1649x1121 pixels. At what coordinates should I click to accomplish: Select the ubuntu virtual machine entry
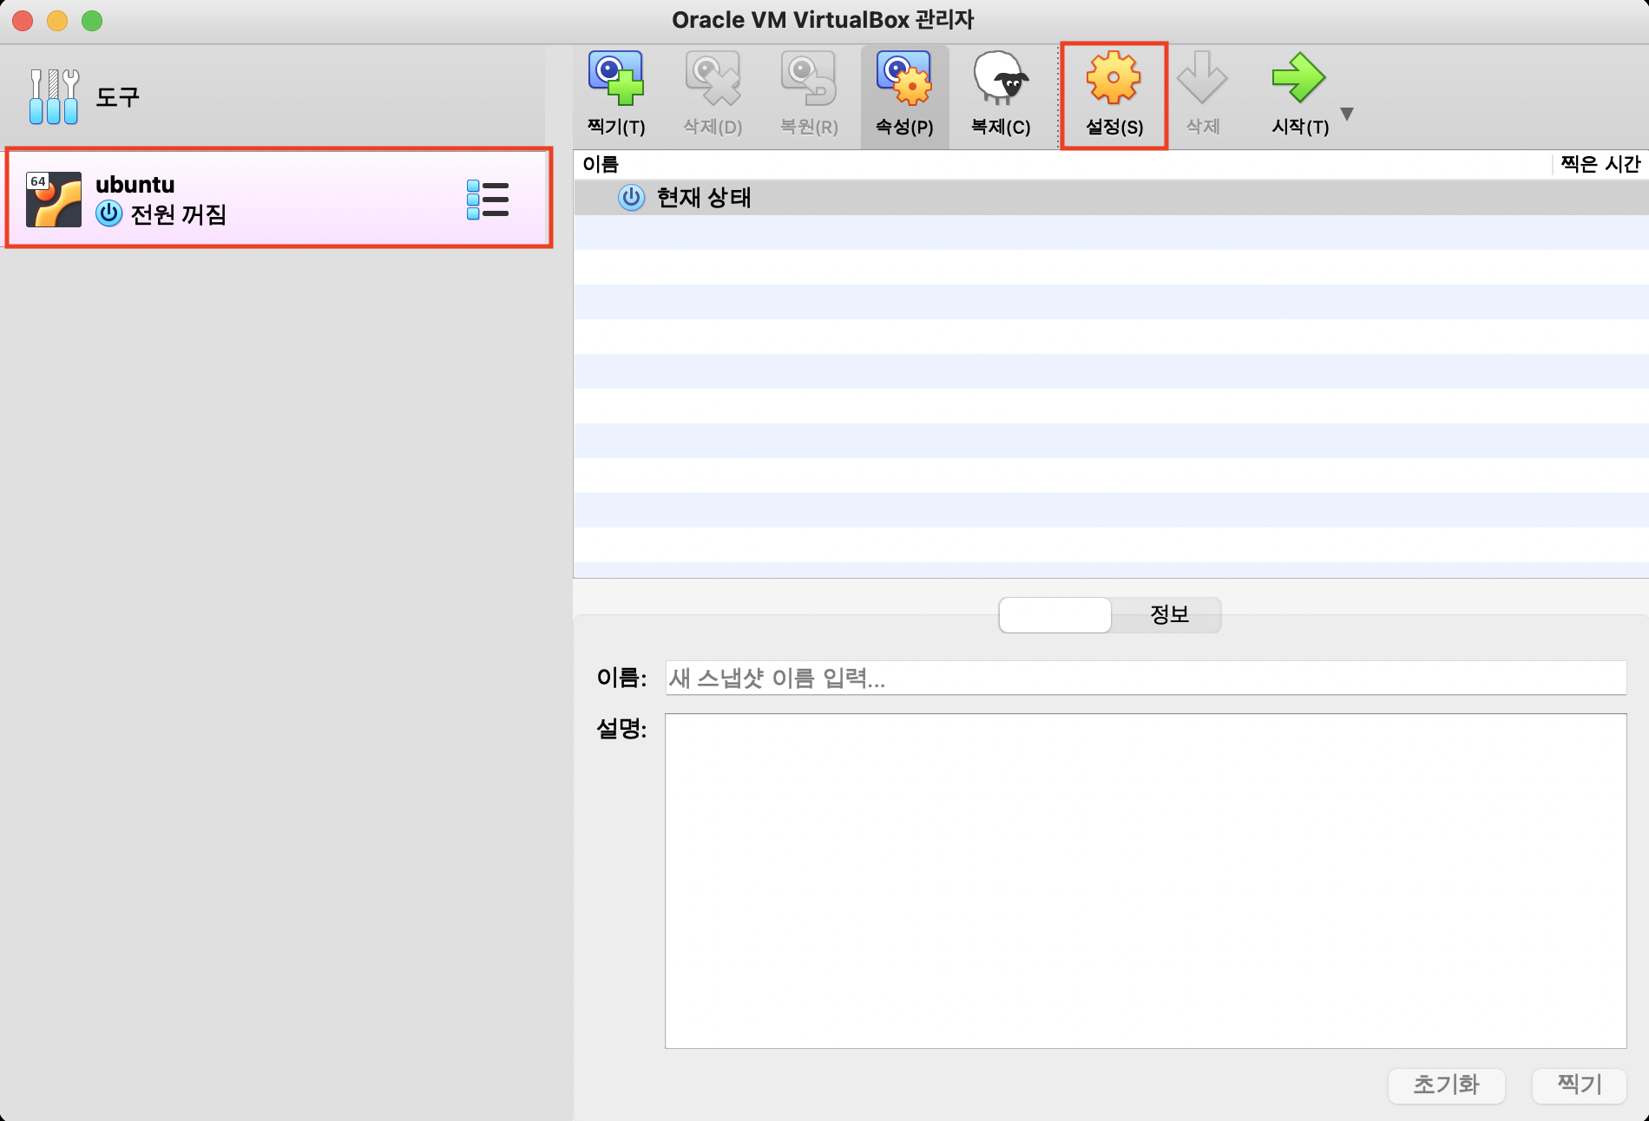point(279,199)
